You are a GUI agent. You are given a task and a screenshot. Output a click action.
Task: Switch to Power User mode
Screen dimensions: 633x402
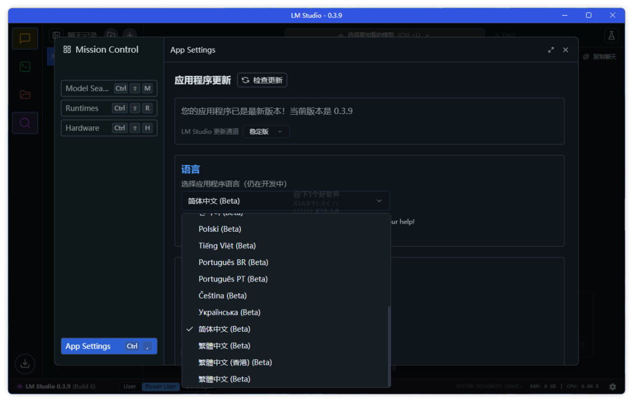pos(161,387)
